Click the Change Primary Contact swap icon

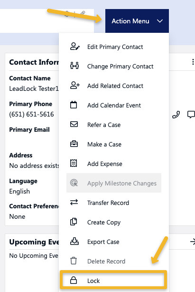pyautogui.click(x=74, y=66)
